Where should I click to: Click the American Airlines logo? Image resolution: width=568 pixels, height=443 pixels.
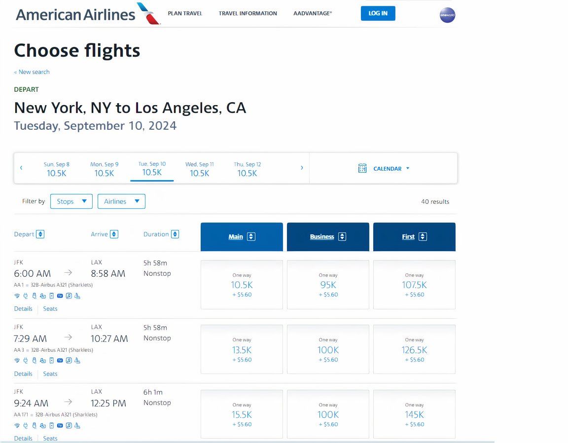tap(88, 14)
